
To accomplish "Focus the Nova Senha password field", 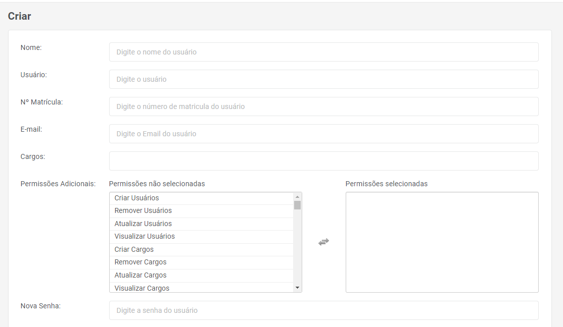I will point(323,310).
